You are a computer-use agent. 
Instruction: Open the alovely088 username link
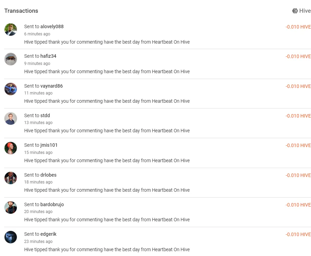pyautogui.click(x=52, y=26)
